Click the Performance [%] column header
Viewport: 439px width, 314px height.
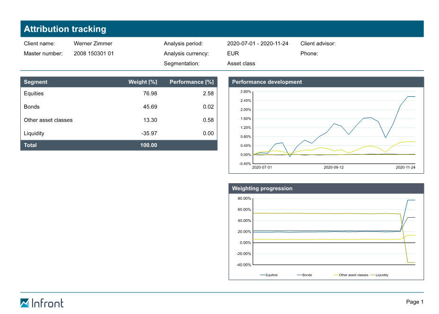[x=191, y=82]
